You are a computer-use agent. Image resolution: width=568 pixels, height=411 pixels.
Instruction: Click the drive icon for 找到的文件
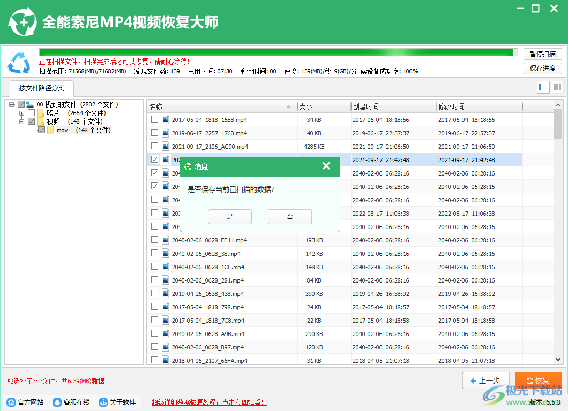point(29,104)
